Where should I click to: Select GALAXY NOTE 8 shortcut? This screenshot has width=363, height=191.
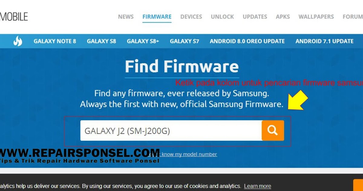55,41
